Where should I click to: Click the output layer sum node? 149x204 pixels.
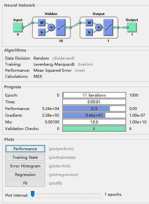(99, 27)
